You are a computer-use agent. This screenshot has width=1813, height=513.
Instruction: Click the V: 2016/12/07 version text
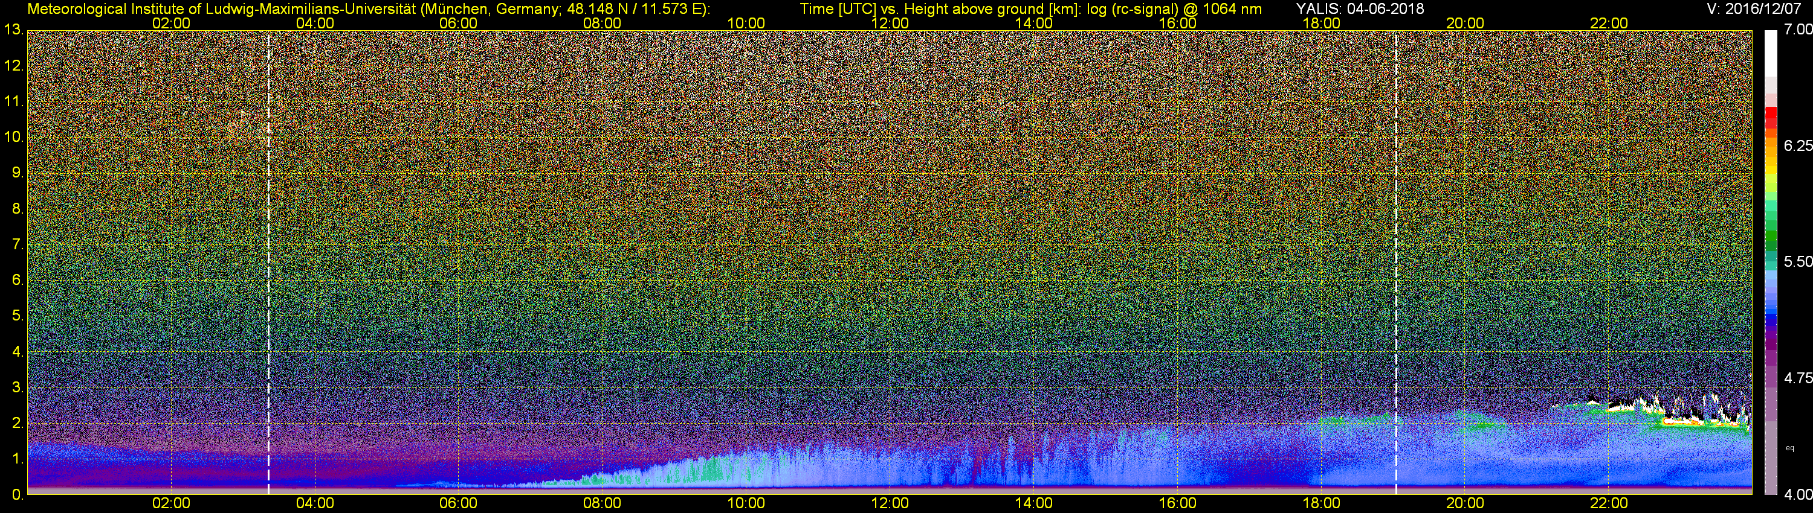click(x=1751, y=8)
